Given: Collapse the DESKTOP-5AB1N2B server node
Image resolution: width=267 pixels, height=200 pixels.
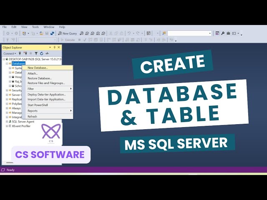Looking at the screenshot, I should pyautogui.click(x=4, y=59).
